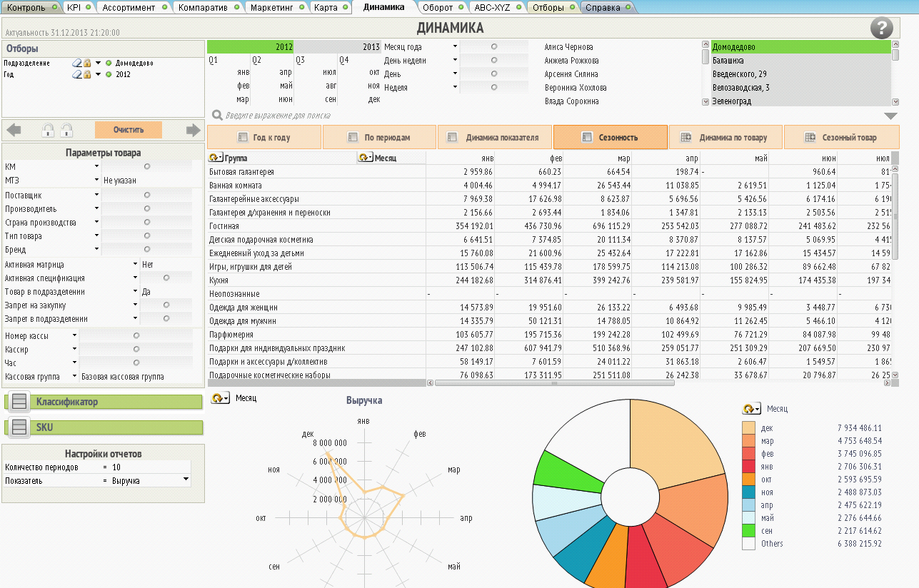Screen dimensions: 919x588
Task: Click the Классификатор panel icon
Action: click(20, 402)
